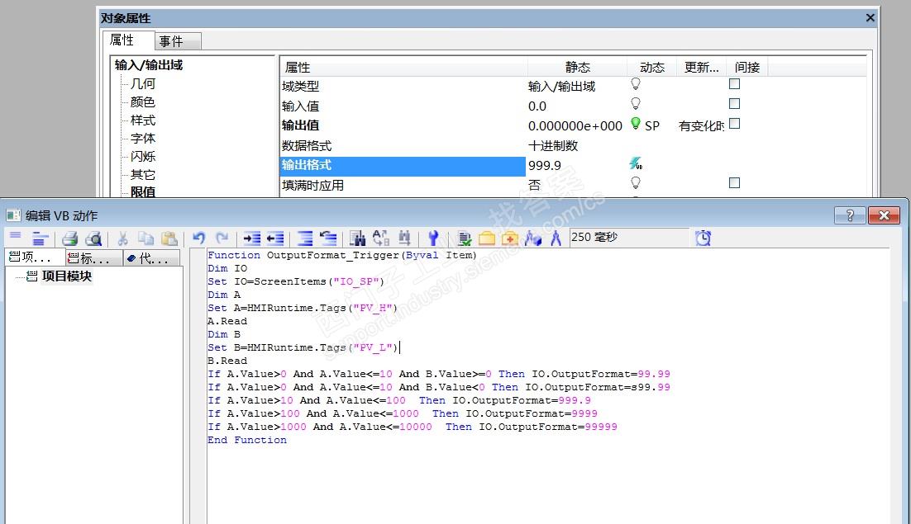Open trigger clock icon beside 250 毫秒
The image size is (911, 524).
703,238
